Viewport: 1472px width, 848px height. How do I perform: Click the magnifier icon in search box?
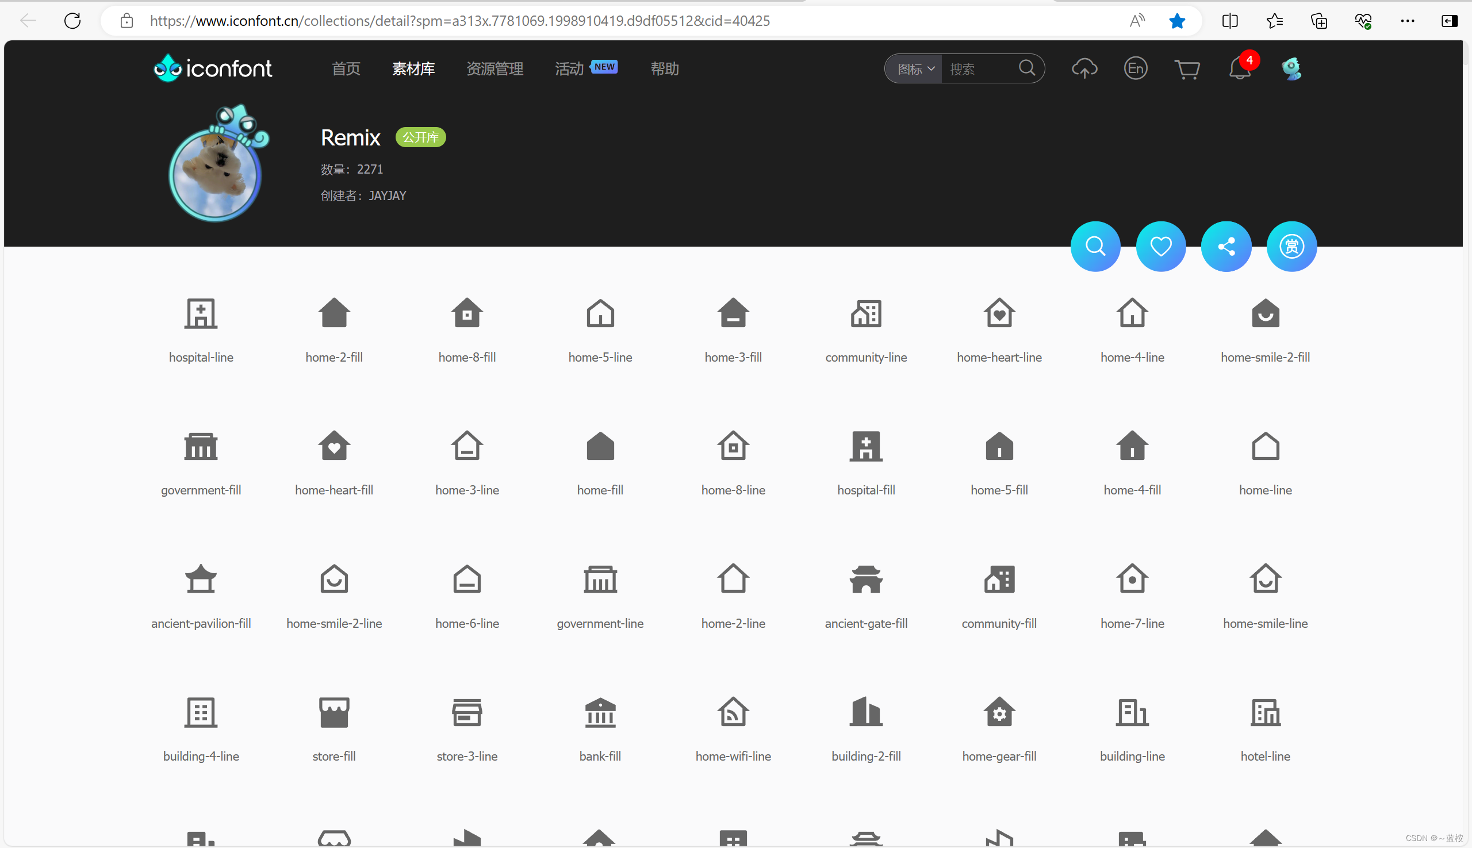click(1027, 68)
